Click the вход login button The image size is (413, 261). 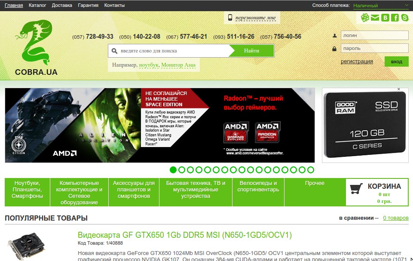tap(396, 61)
